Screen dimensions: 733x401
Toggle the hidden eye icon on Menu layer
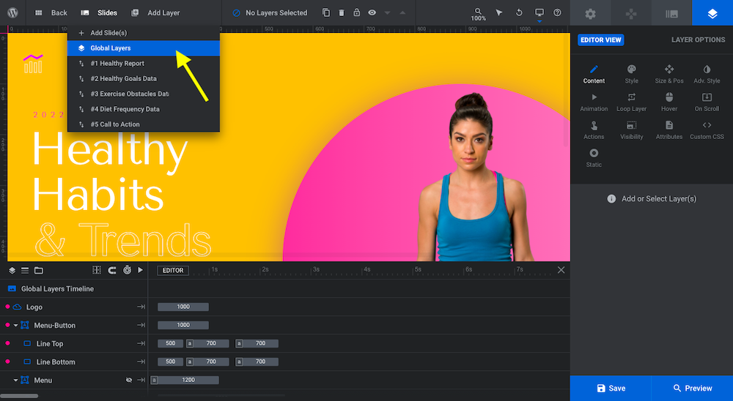(x=129, y=380)
